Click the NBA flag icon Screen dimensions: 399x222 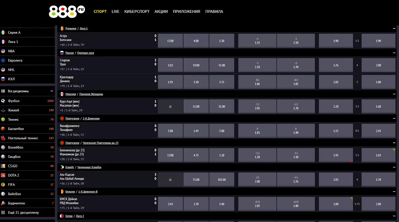pyautogui.click(x=3, y=51)
